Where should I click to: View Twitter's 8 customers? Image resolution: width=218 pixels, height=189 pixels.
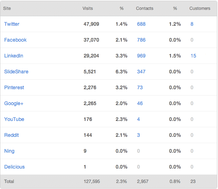(x=192, y=24)
